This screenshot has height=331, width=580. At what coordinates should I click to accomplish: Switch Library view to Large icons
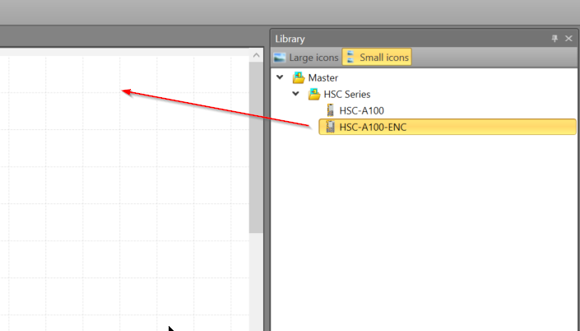pos(306,58)
